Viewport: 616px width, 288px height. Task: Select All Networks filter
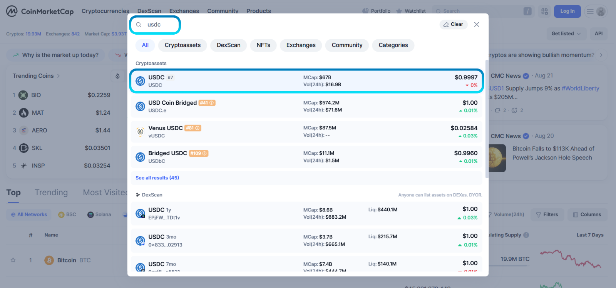tap(29, 214)
